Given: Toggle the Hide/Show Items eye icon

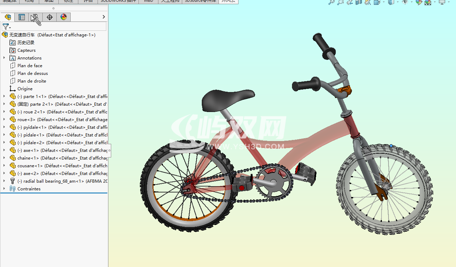Looking at the screenshot, I should click(405, 2).
